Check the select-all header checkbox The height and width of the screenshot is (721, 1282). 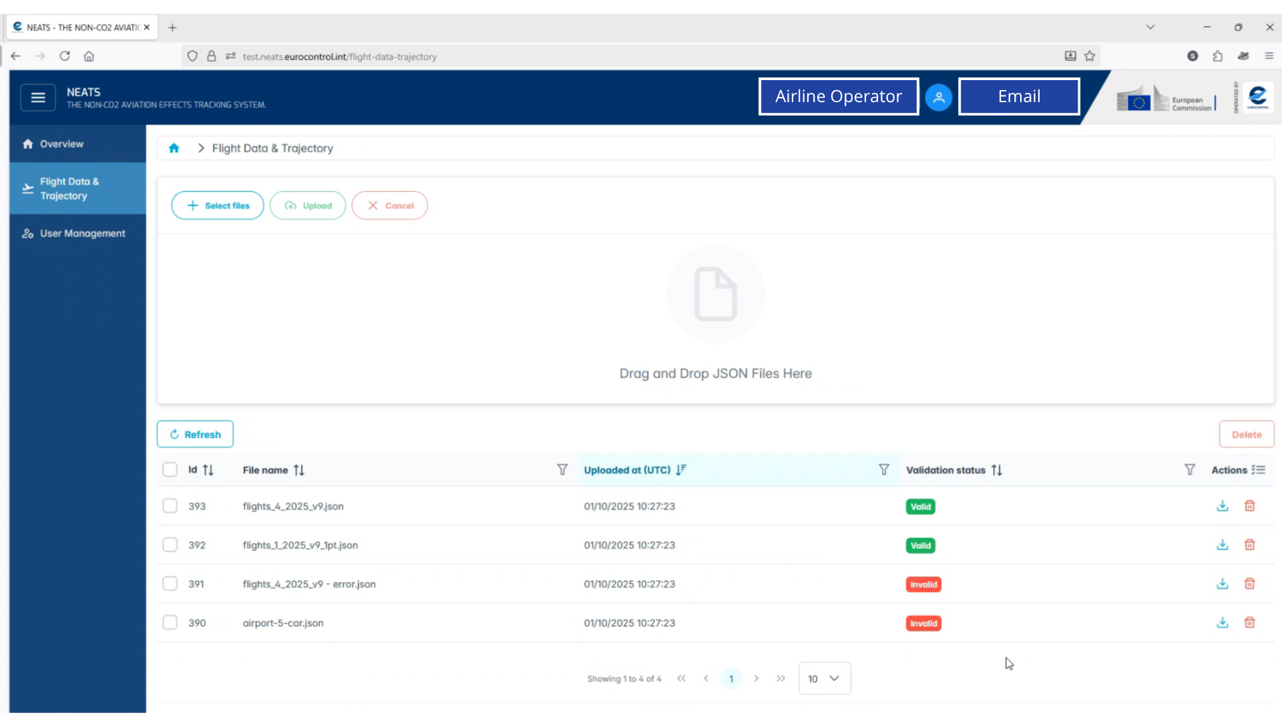point(170,470)
